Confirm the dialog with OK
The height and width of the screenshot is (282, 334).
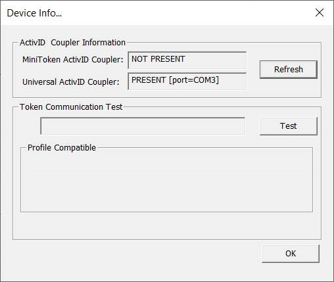tap(291, 254)
